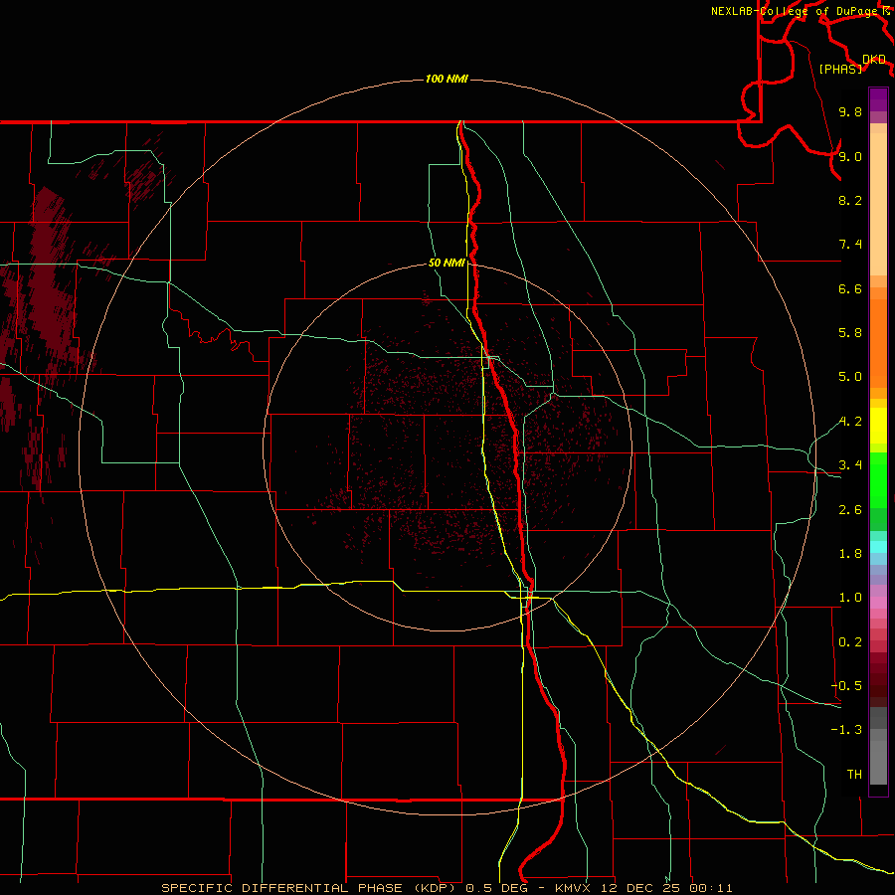
Task: Click the 5.0 scale value
Action: 850,377
